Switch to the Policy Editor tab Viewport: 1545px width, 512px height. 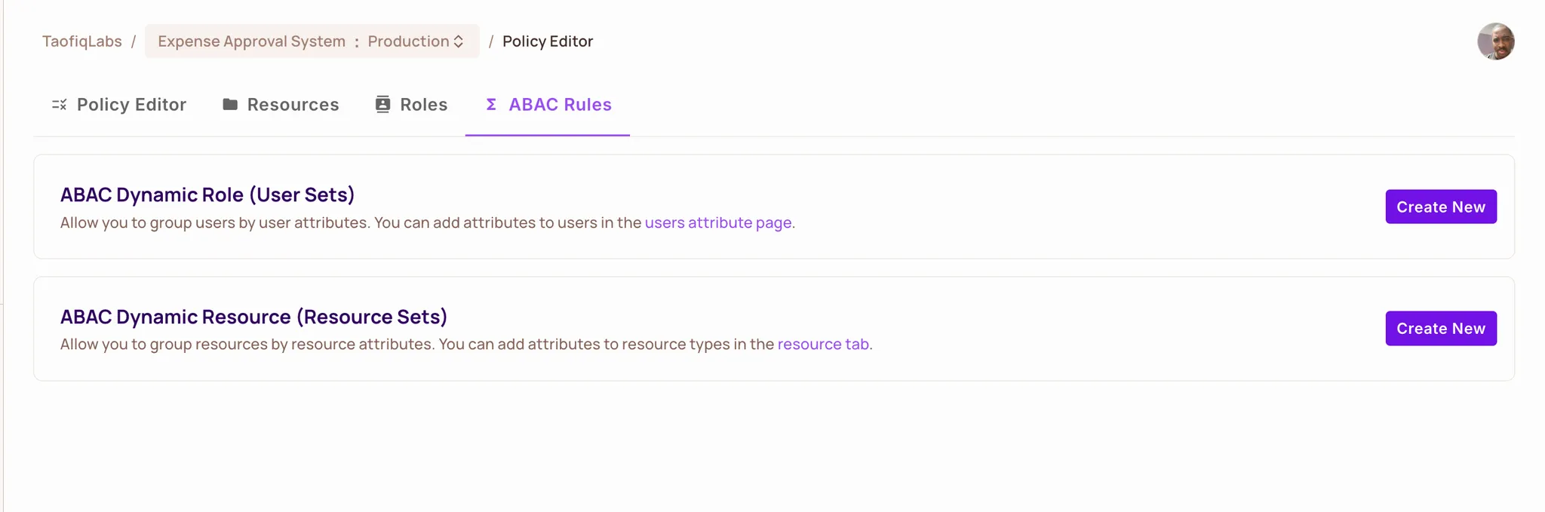[x=131, y=105]
